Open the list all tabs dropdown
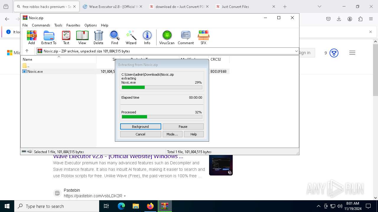Screen dimensions: 378x212 pos(319,6)
